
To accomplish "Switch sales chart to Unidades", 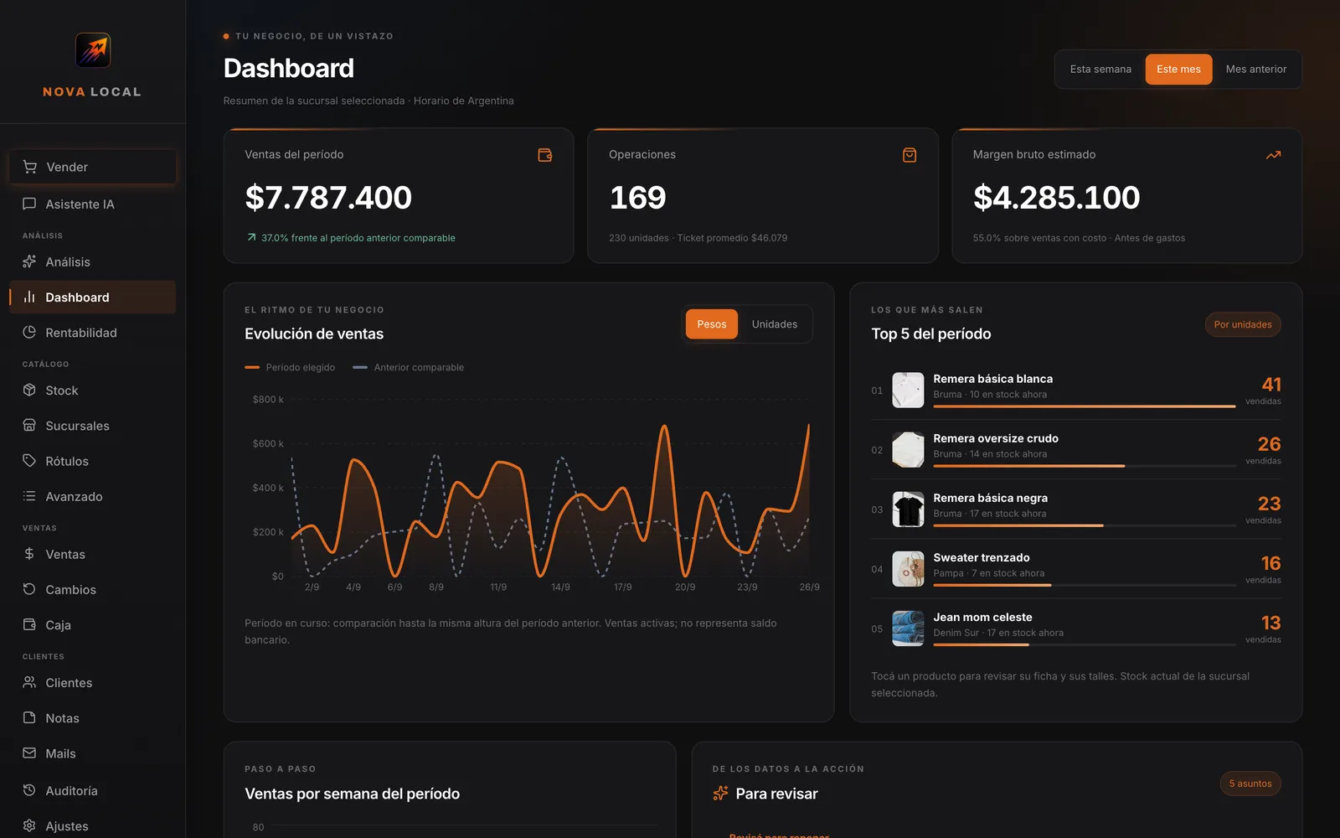I will click(x=775, y=324).
